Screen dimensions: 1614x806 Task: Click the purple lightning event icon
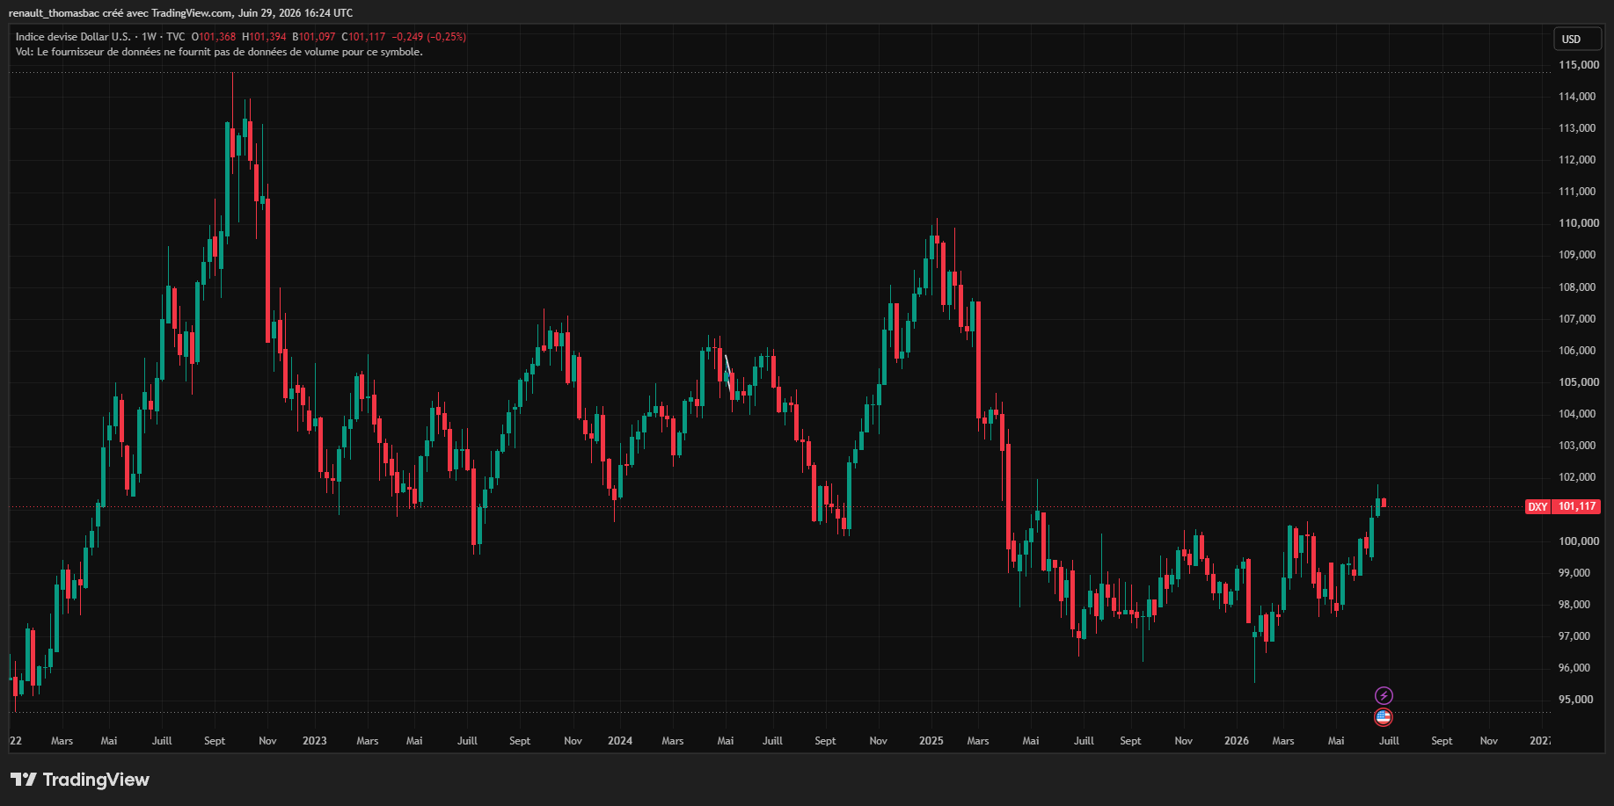[1384, 696]
